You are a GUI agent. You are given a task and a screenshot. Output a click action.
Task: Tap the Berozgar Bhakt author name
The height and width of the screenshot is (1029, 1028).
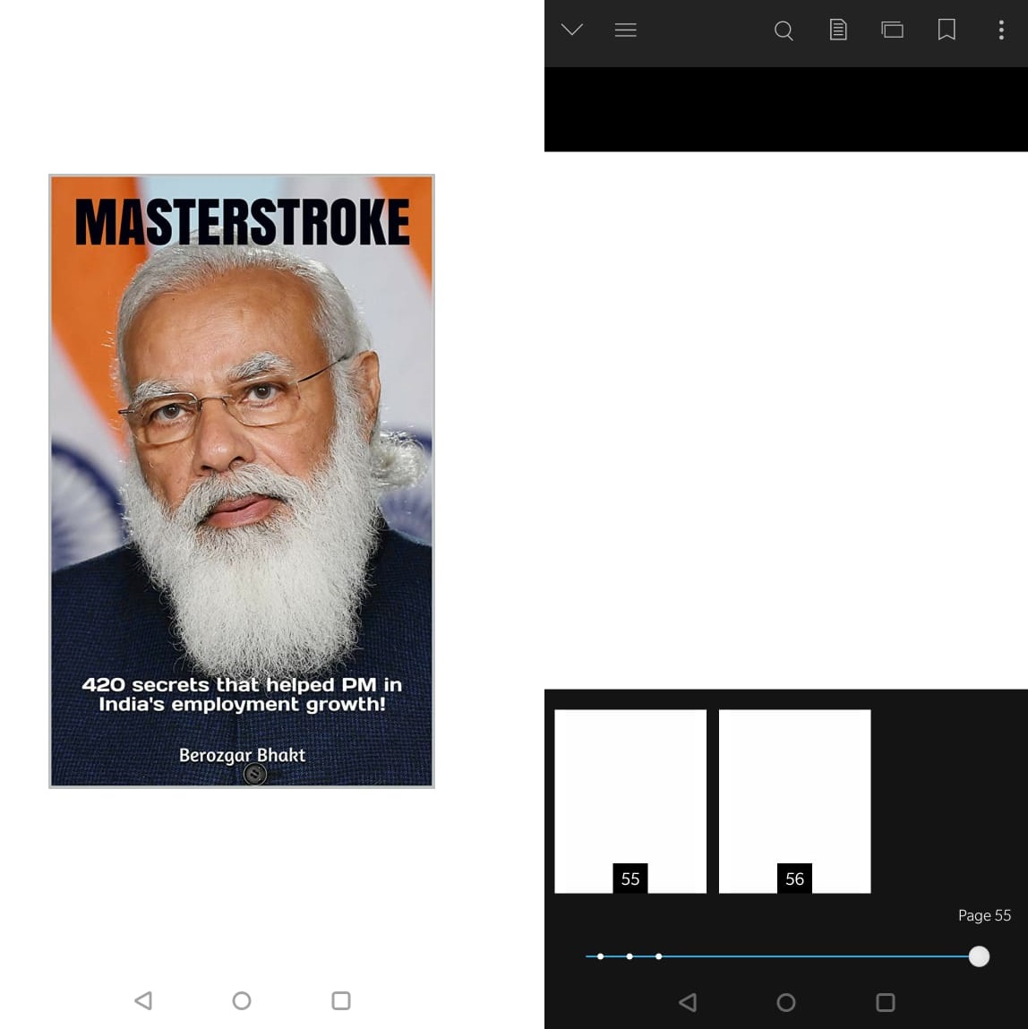tap(242, 755)
